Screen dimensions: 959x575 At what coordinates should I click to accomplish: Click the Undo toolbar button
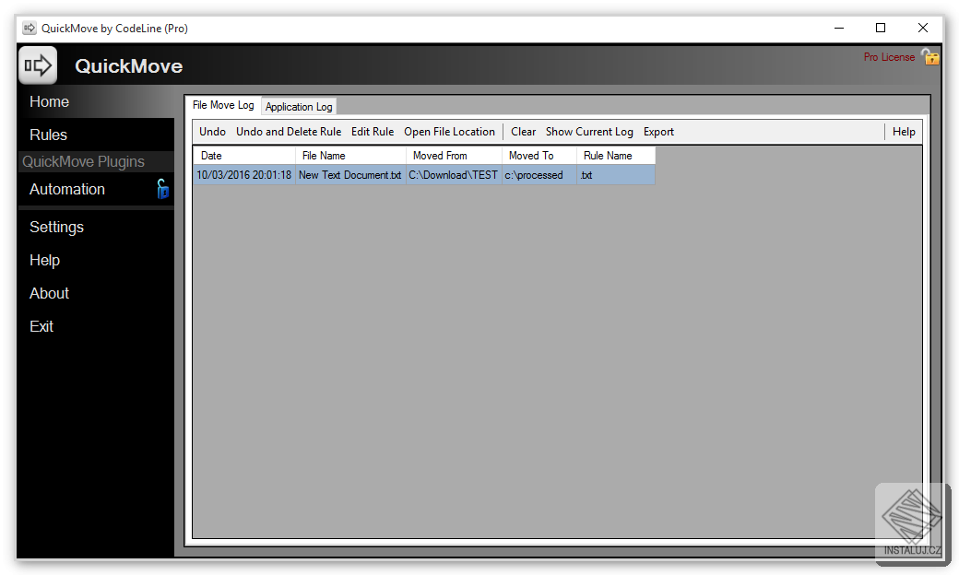tap(212, 132)
